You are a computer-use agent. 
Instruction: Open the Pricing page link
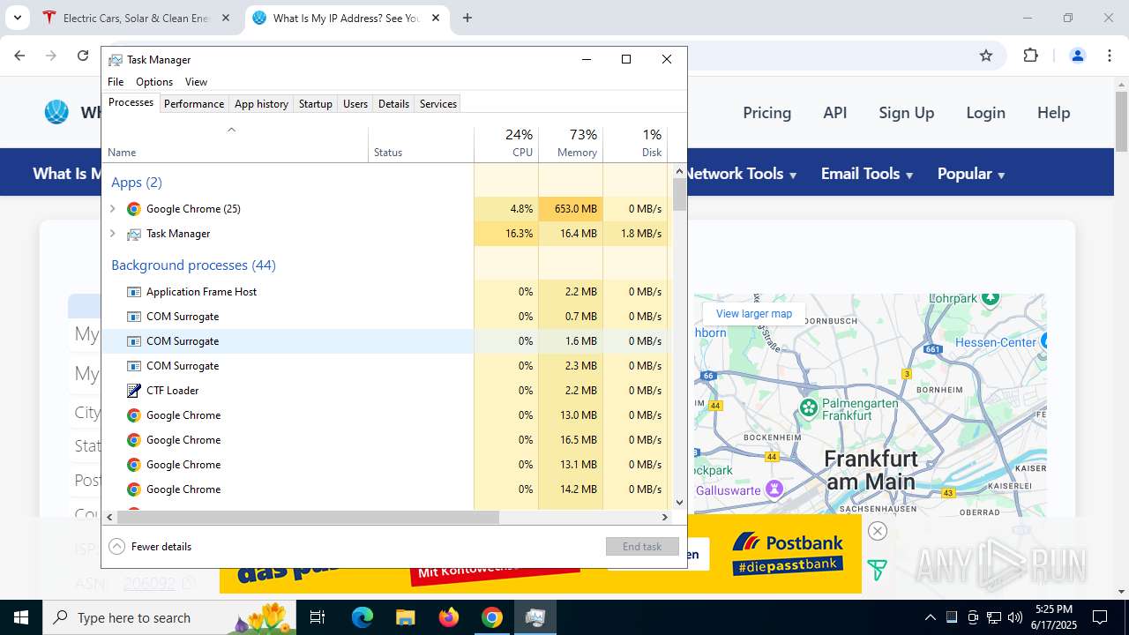pyautogui.click(x=767, y=113)
